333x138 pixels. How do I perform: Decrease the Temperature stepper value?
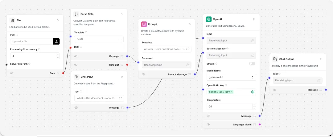[x=254, y=108]
